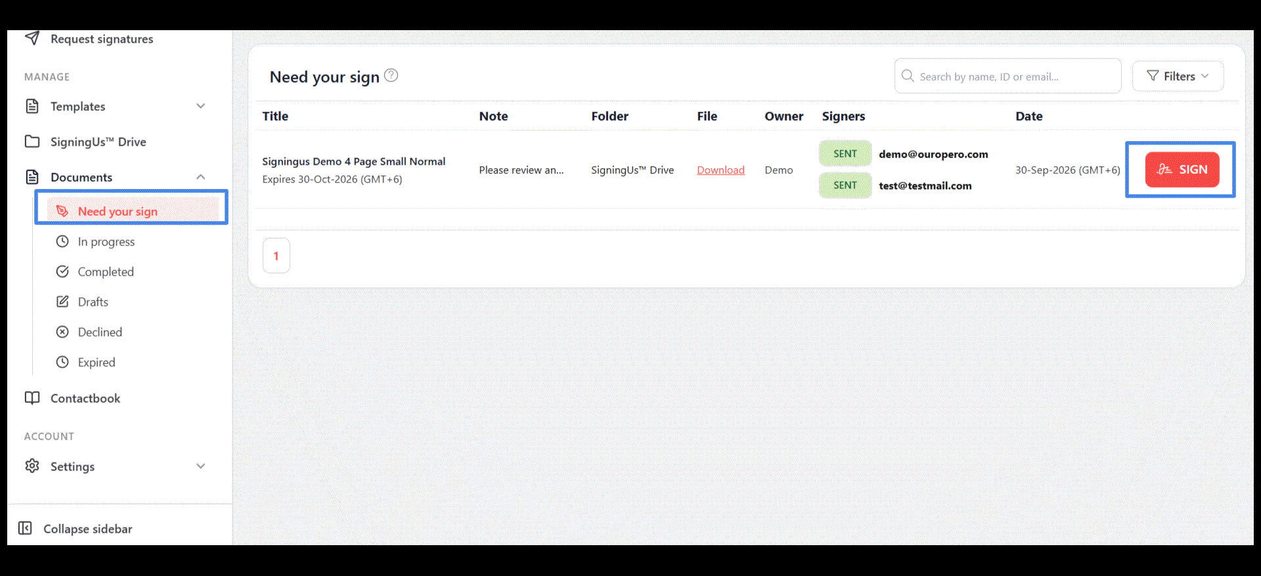
Task: Click SENT badge next to demo@ouropero.com
Action: click(x=845, y=154)
